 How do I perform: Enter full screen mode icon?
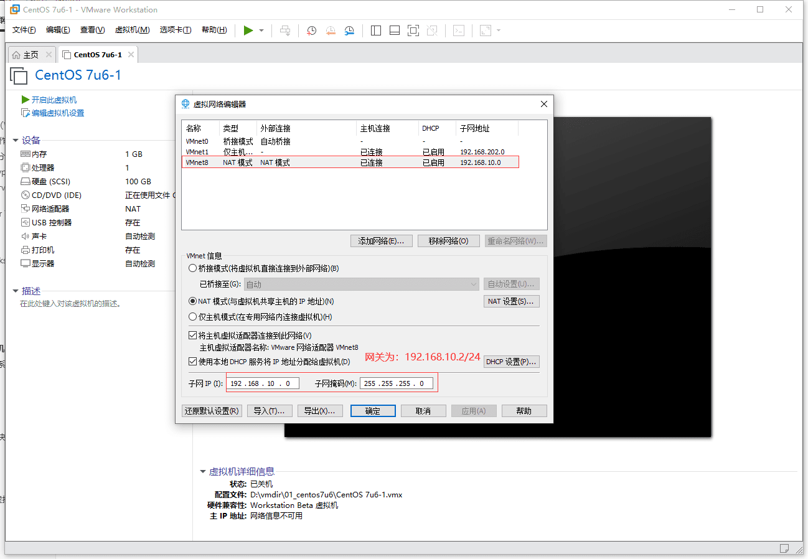pos(413,31)
